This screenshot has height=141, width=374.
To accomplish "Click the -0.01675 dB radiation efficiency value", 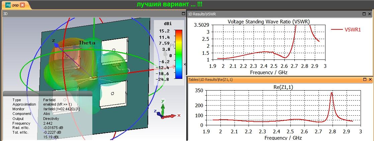I will click(53, 128).
